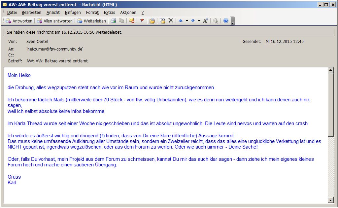Click the print icon in toolbar
The width and height of the screenshot is (338, 208).
pyautogui.click(x=113, y=21)
